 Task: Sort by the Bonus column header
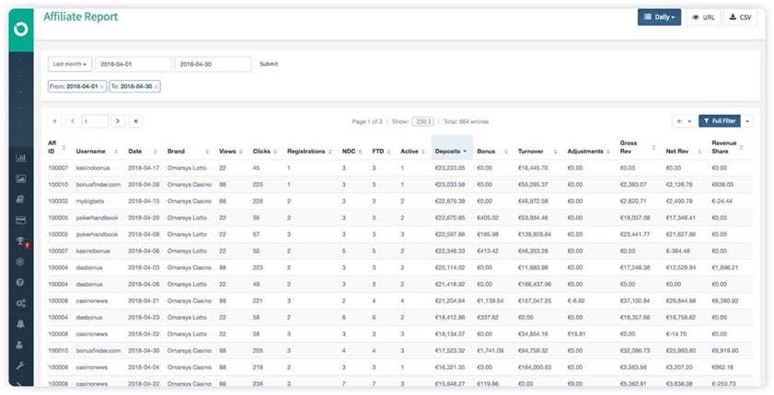[492, 152]
